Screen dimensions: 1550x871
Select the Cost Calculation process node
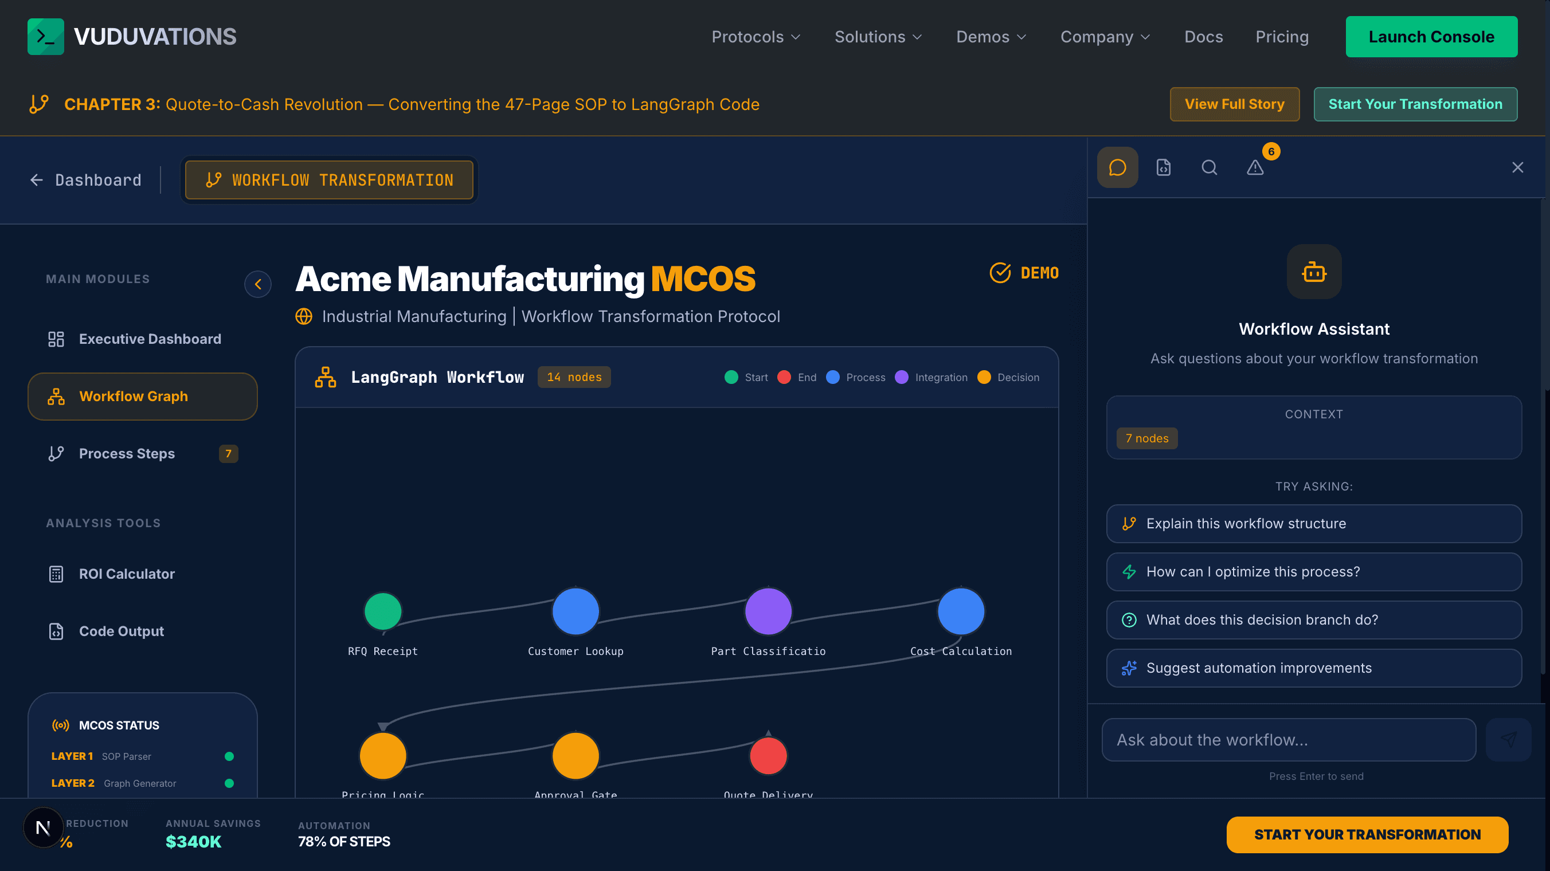(960, 611)
